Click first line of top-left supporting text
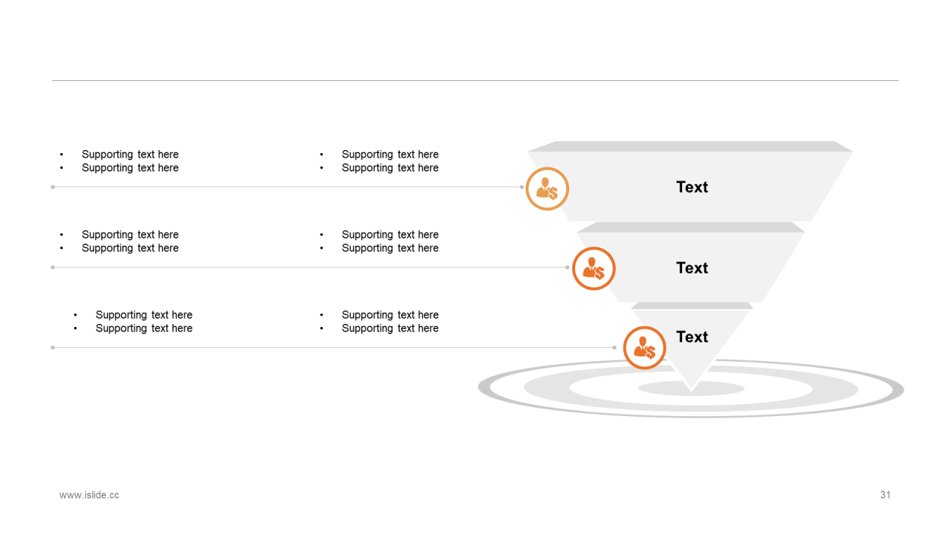This screenshot has height=535, width=951. click(130, 155)
